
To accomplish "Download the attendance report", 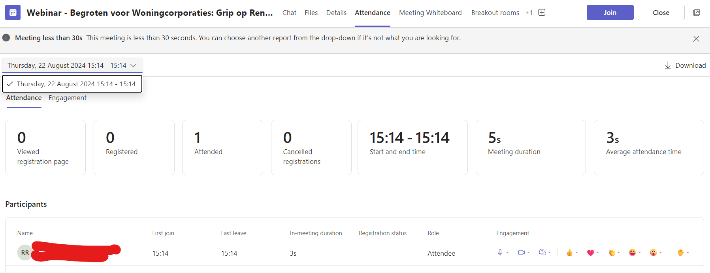I will [x=685, y=65].
